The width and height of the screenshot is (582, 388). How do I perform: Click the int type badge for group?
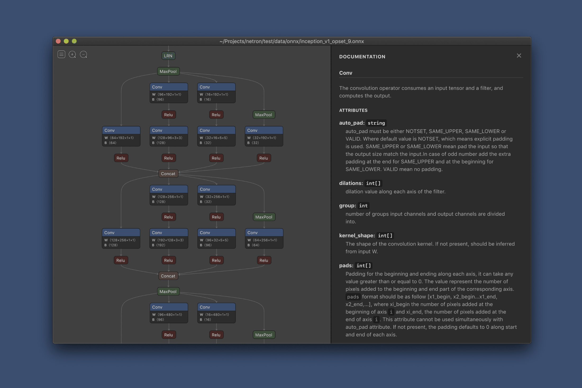pyautogui.click(x=363, y=205)
